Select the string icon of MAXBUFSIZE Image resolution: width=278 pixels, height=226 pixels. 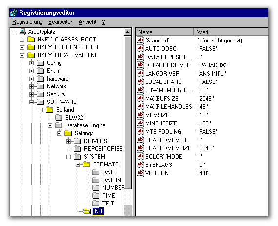(140, 98)
